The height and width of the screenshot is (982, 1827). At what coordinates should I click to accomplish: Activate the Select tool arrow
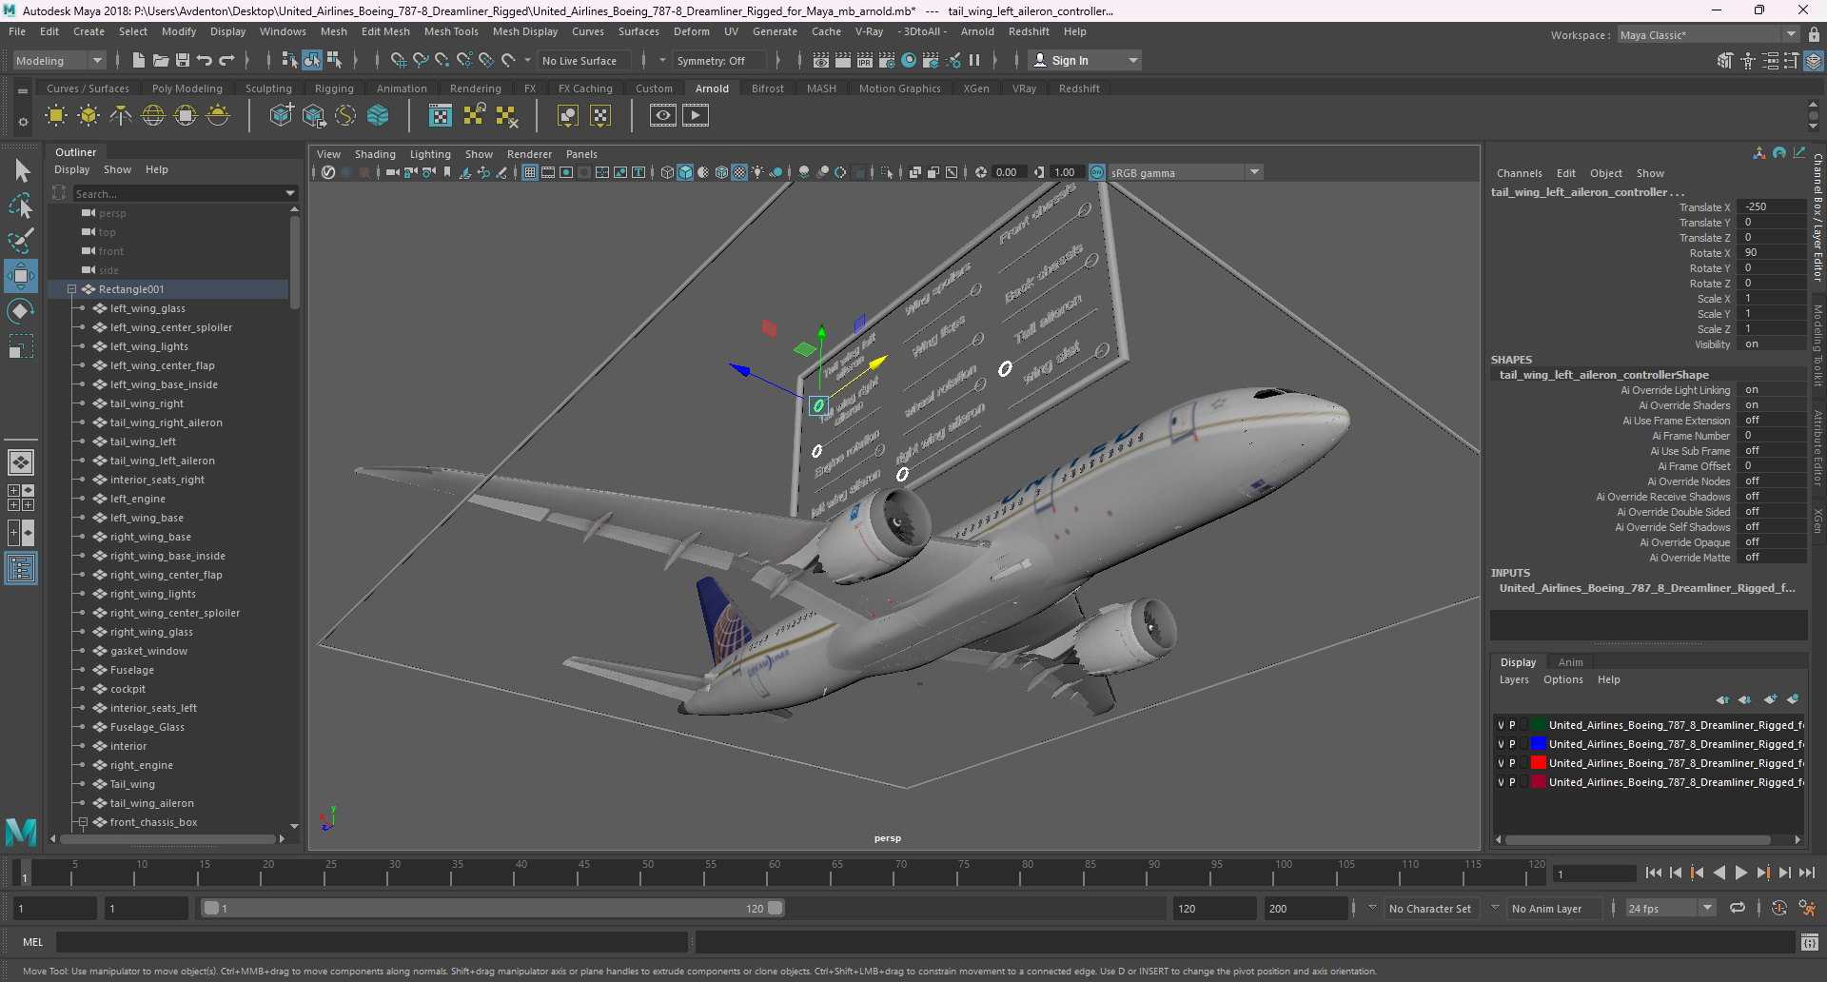(x=21, y=171)
